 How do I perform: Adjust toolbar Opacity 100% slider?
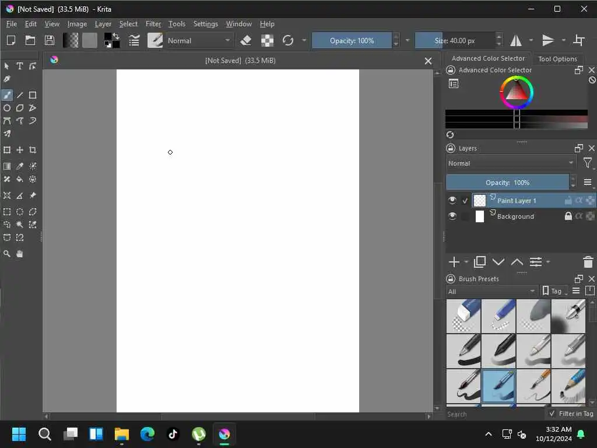(352, 40)
